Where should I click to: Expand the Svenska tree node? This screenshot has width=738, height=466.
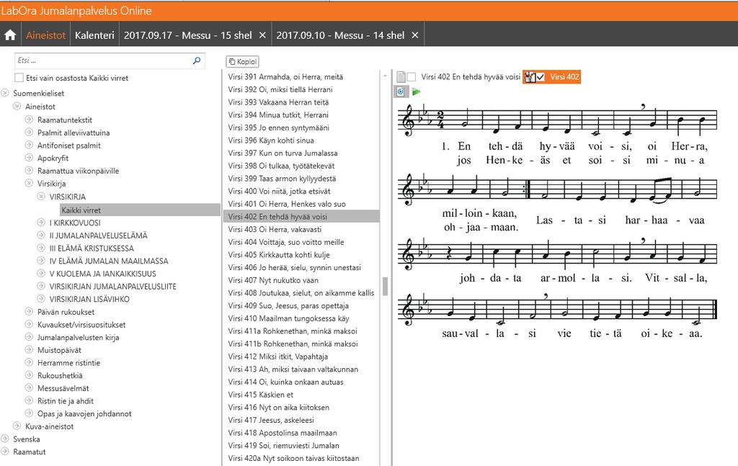[5, 439]
